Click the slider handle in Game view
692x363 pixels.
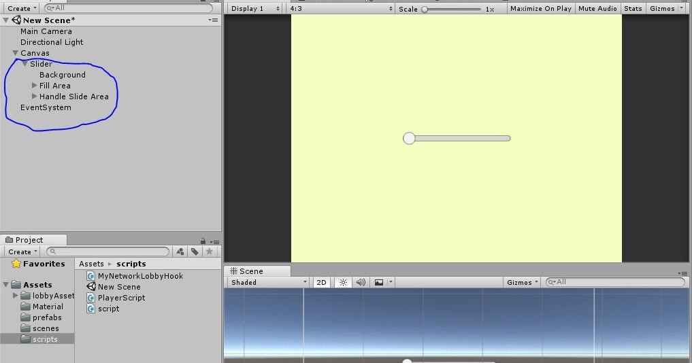(409, 139)
